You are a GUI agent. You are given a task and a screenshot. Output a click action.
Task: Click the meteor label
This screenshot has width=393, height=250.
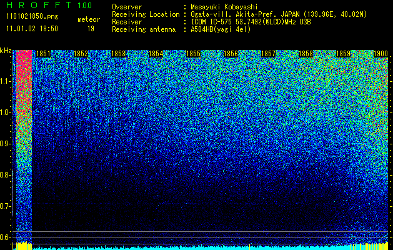89,19
